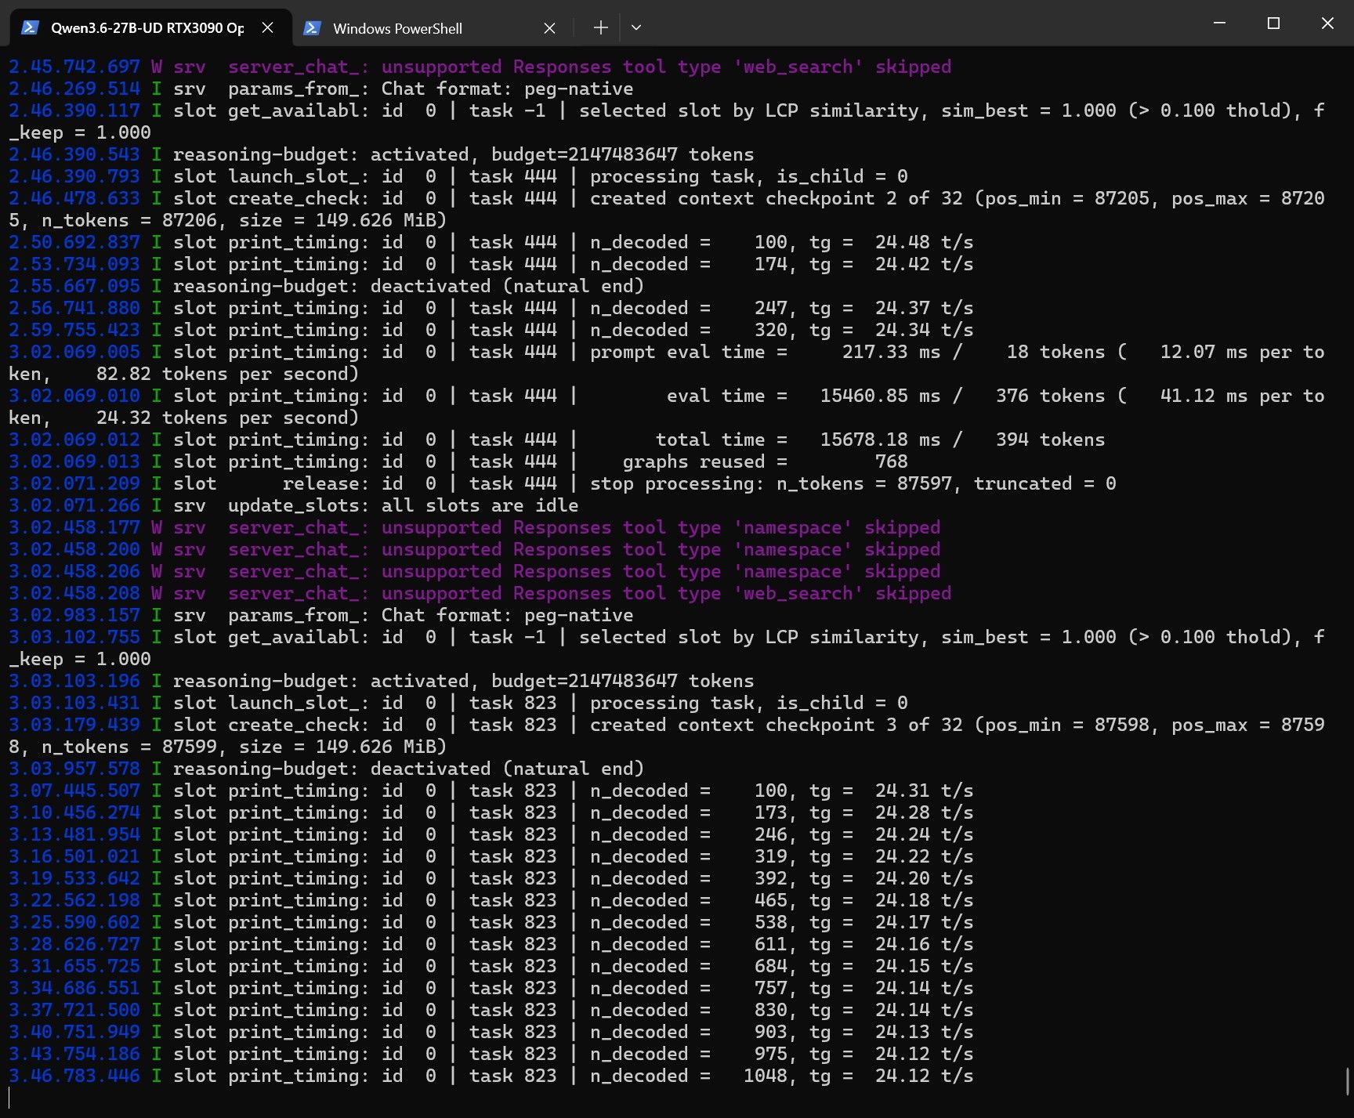The width and height of the screenshot is (1354, 1118).
Task: Expand the new tab profile dropdown
Action: [x=636, y=27]
